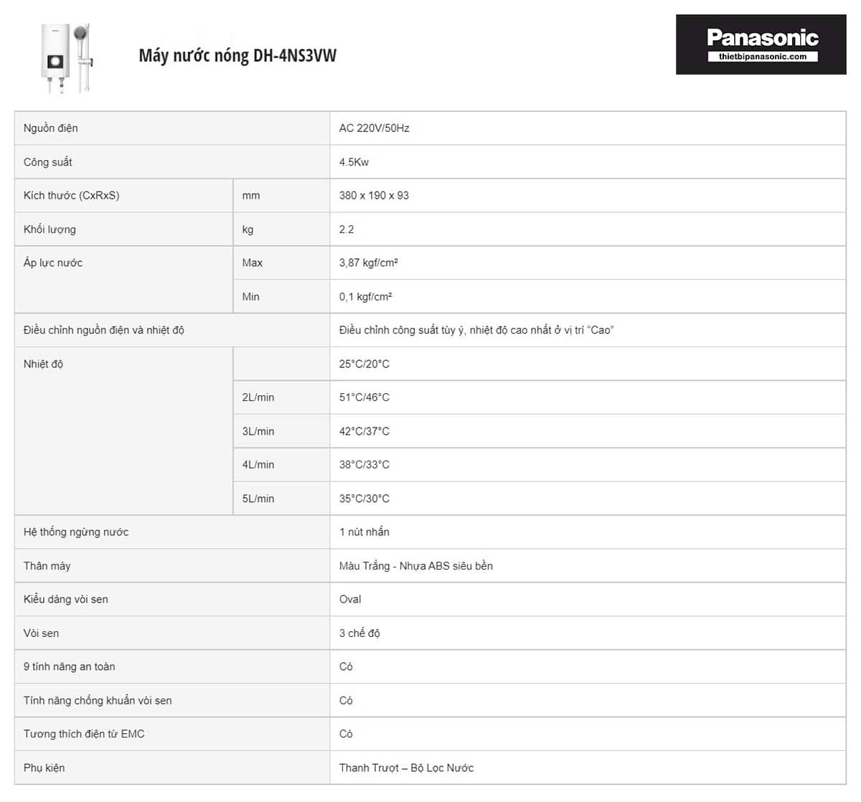Viewport: 861px width, 802px height.
Task: Select the 5L/min flow rate cell
Action: click(258, 499)
